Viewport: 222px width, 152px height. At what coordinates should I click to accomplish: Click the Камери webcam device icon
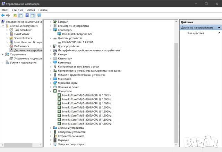click(x=55, y=54)
